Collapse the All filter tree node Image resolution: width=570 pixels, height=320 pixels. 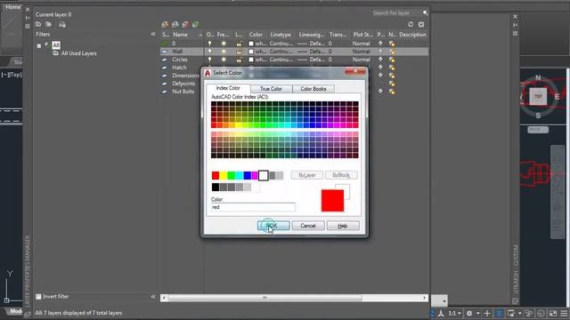(39, 45)
